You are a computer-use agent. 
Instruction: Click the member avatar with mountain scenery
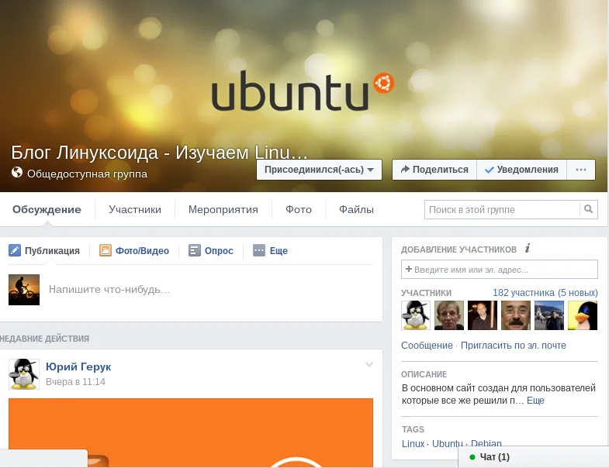click(x=549, y=315)
